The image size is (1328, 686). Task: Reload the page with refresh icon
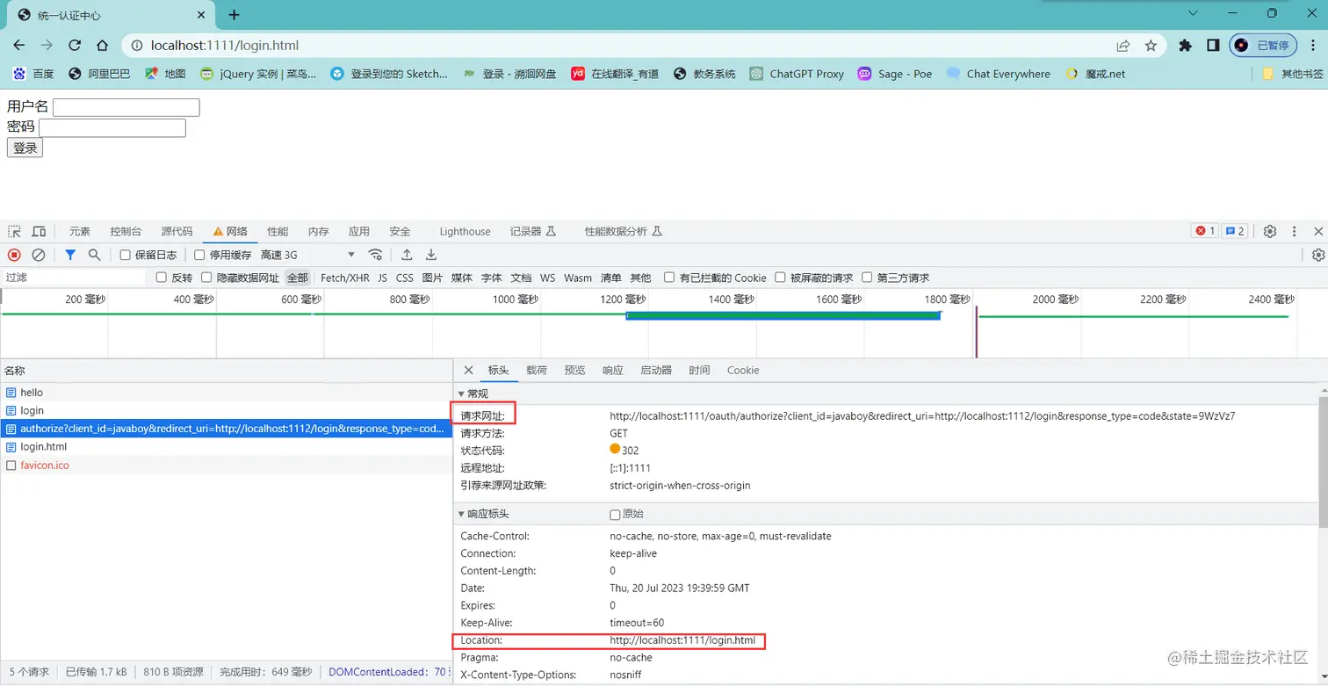[x=75, y=46]
